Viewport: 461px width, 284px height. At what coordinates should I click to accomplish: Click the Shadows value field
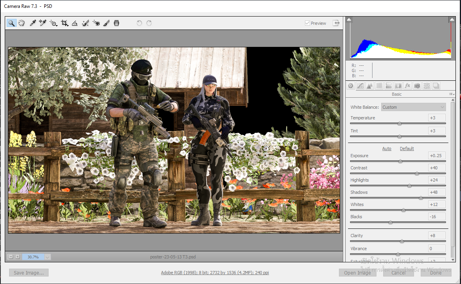coord(437,192)
